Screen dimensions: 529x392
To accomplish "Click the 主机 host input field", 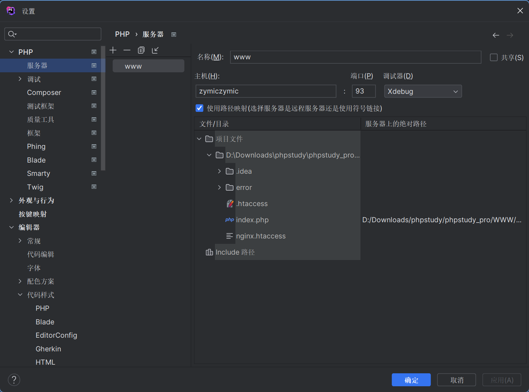I will click(266, 91).
